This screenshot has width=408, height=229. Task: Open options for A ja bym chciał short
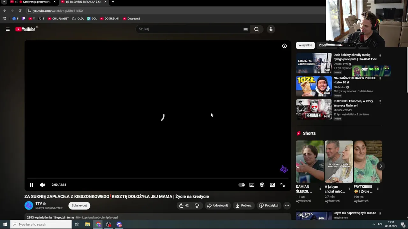click(349, 188)
